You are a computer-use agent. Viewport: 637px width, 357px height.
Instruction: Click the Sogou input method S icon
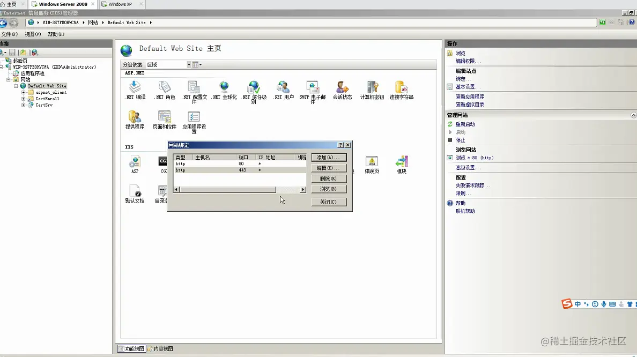(x=567, y=304)
